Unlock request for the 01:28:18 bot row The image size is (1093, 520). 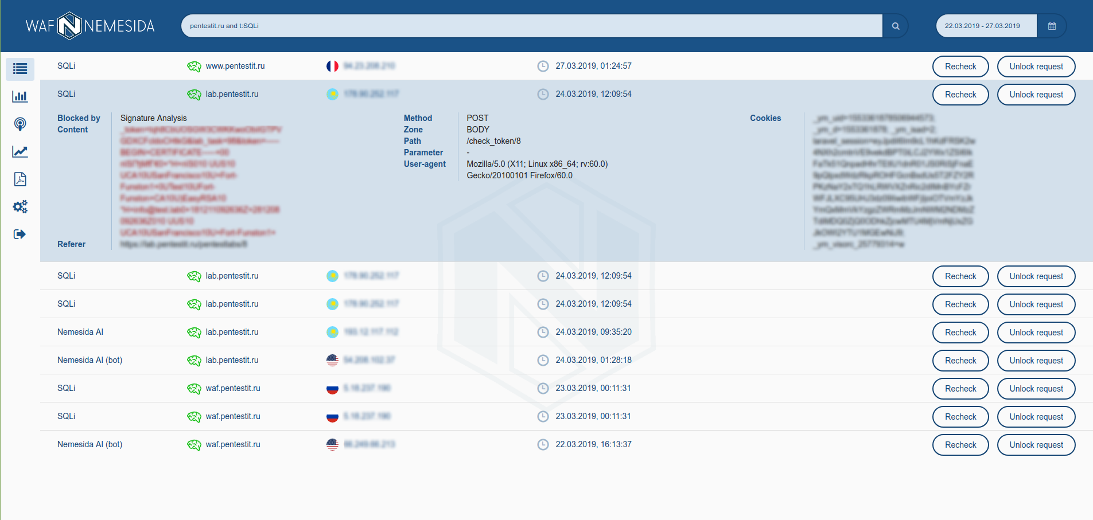(1036, 361)
